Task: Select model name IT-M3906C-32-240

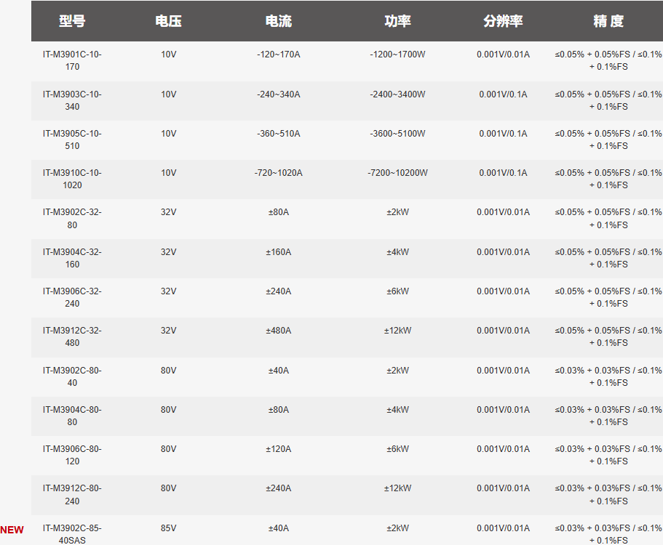Action: [x=72, y=297]
